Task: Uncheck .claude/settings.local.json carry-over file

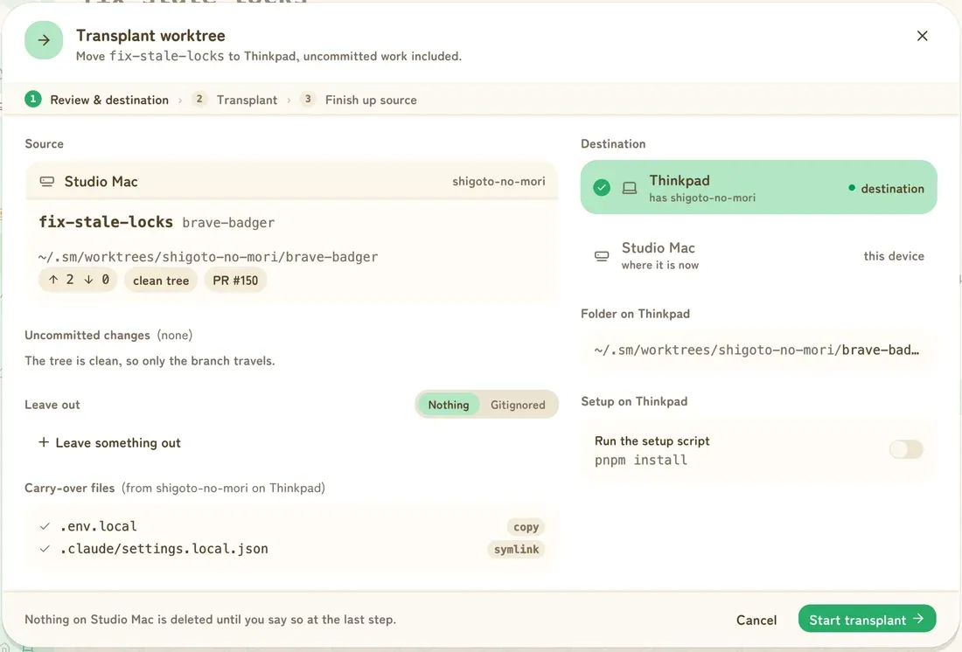Action: click(x=45, y=549)
